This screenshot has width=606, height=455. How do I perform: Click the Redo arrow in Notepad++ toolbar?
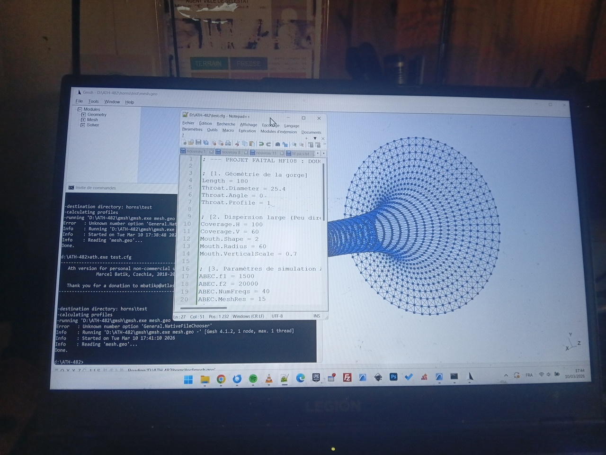[268, 144]
